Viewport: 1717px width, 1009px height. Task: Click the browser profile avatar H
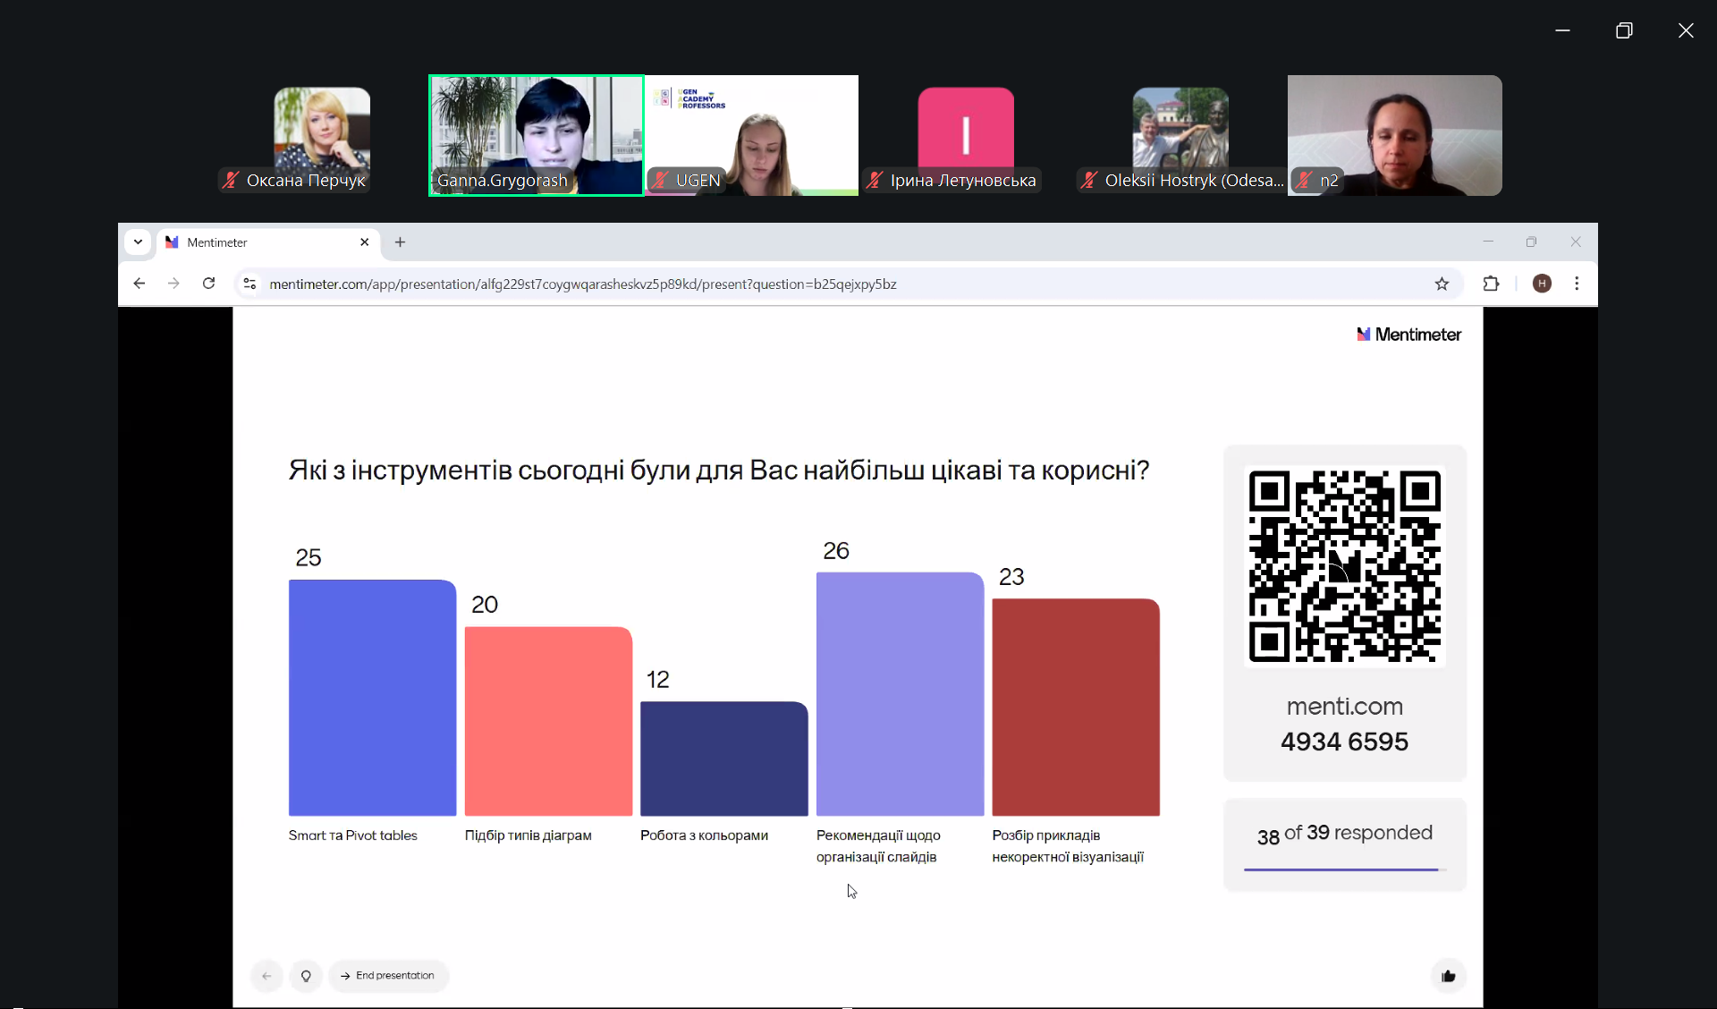tap(1542, 284)
